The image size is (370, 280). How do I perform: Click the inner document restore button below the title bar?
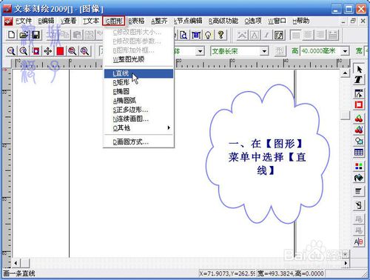353,21
